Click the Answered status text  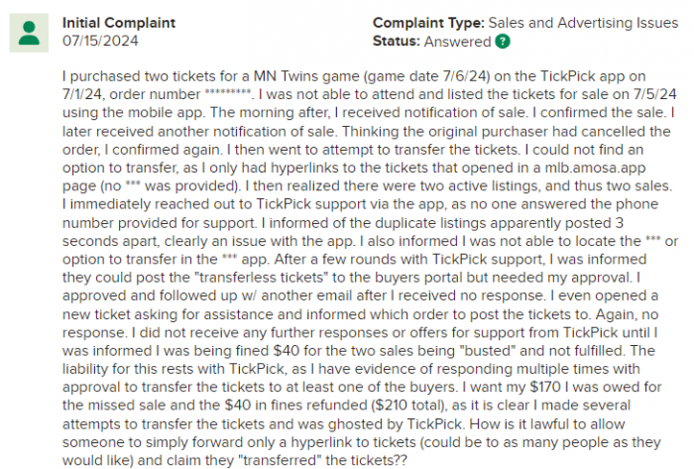point(458,42)
